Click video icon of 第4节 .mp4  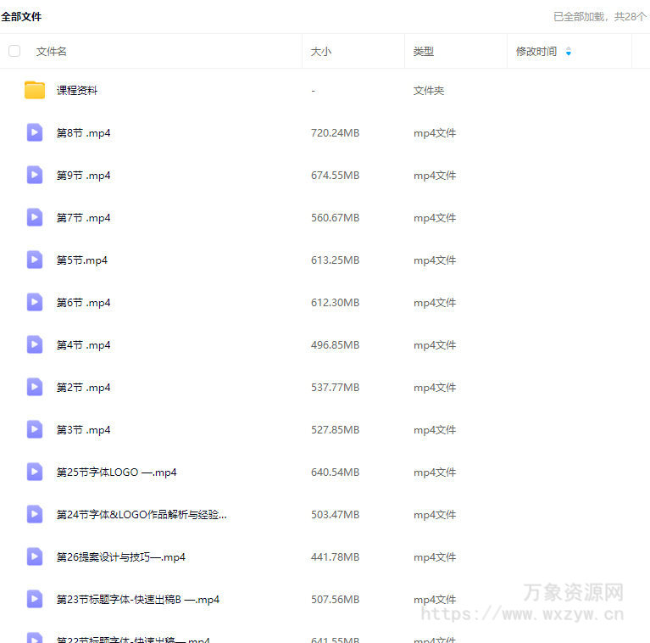(x=35, y=344)
